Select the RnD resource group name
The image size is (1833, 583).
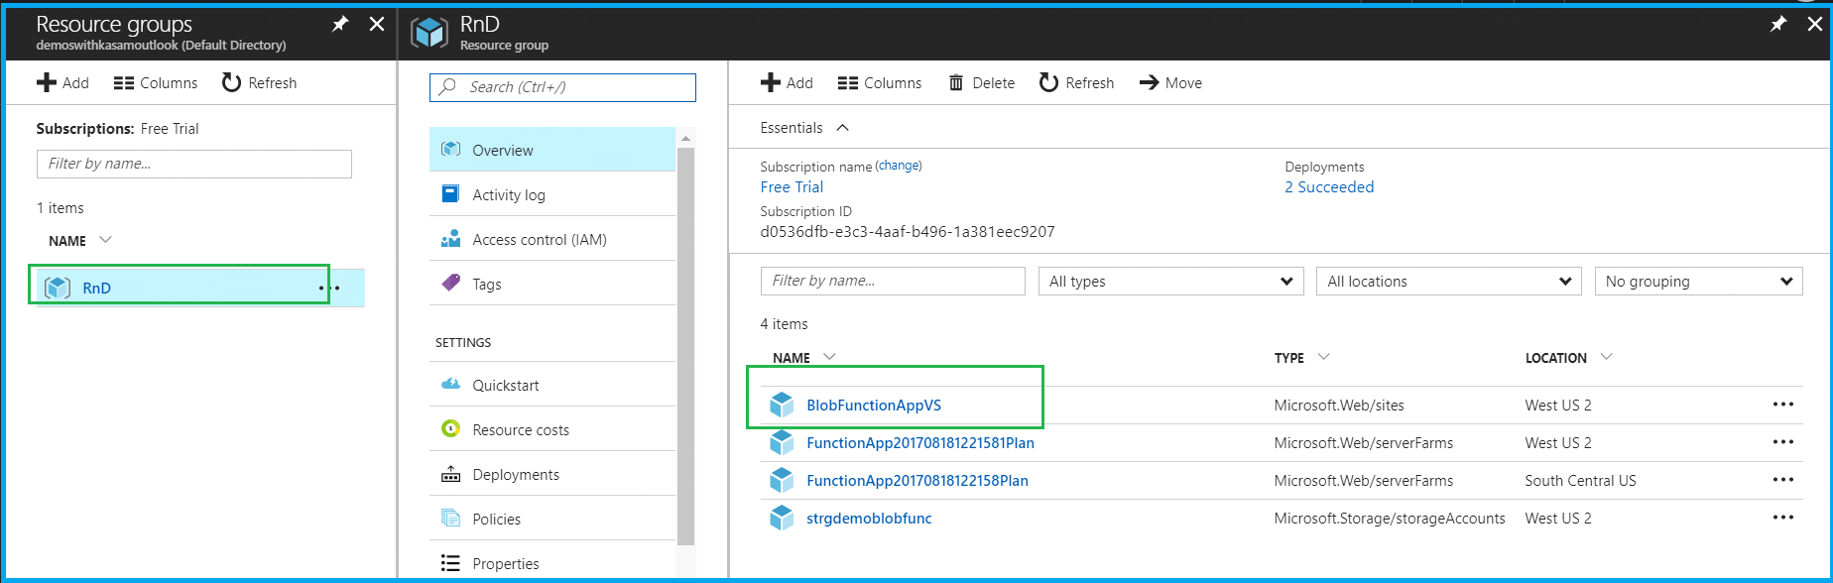coord(96,289)
